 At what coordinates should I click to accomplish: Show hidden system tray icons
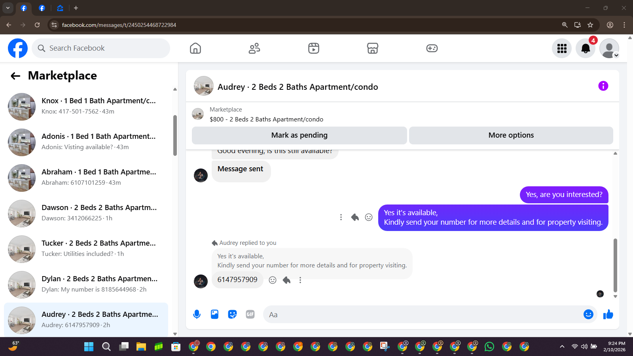pos(562,347)
